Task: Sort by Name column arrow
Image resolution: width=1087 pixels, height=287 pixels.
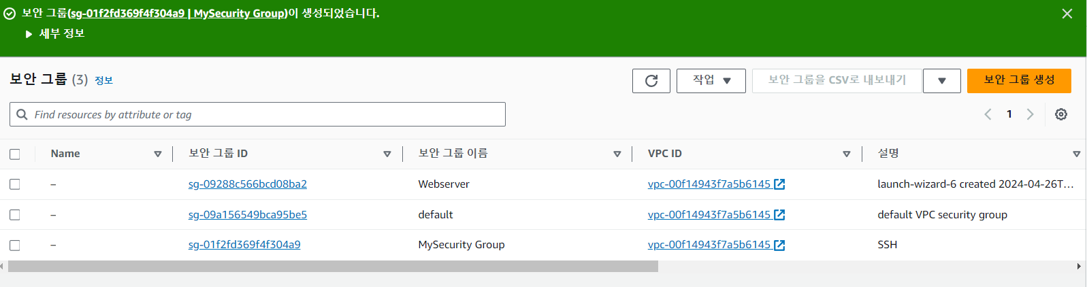Action: [x=158, y=154]
